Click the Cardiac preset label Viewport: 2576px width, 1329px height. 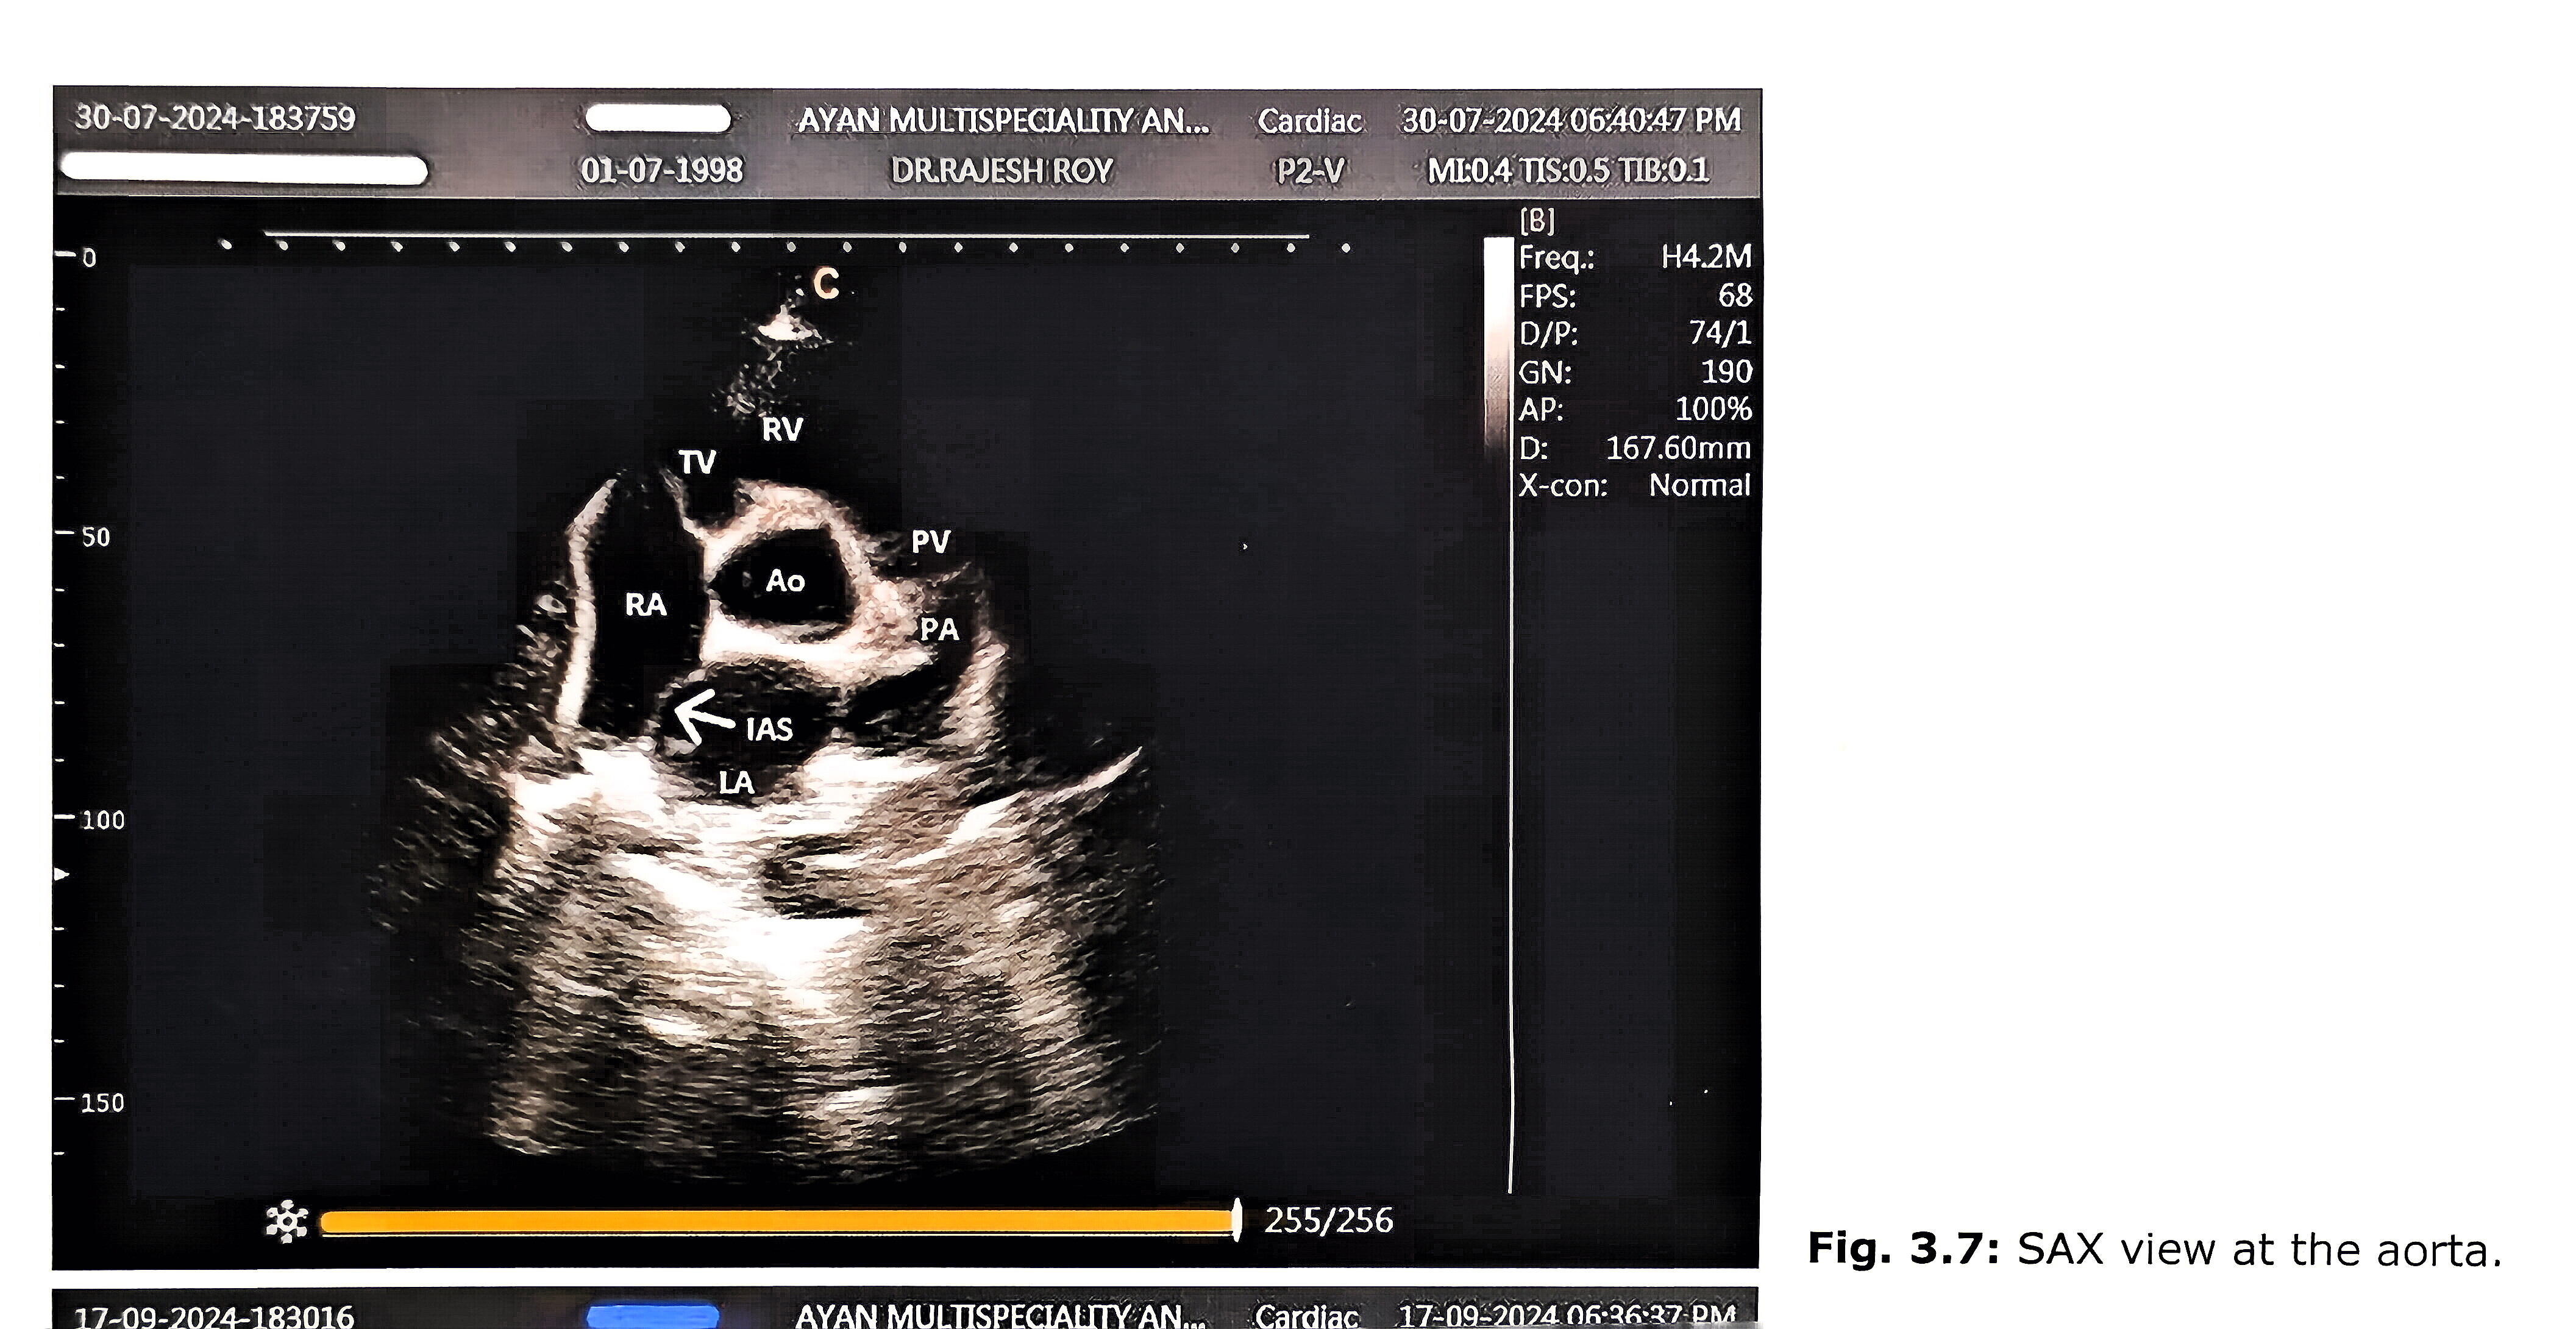pos(1310,121)
